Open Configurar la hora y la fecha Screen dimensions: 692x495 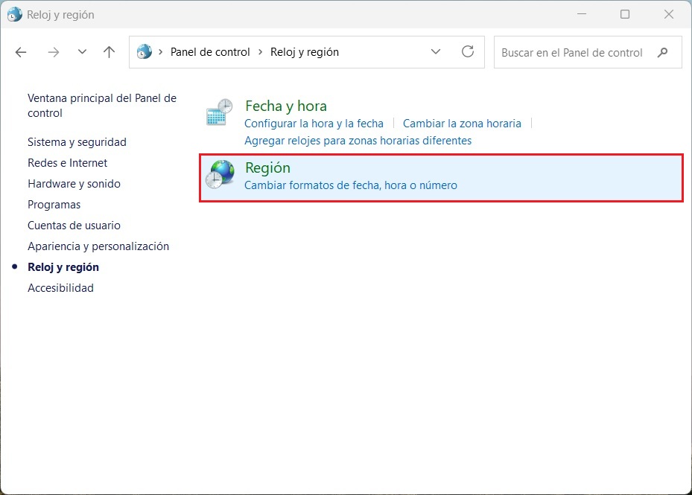[x=314, y=123]
